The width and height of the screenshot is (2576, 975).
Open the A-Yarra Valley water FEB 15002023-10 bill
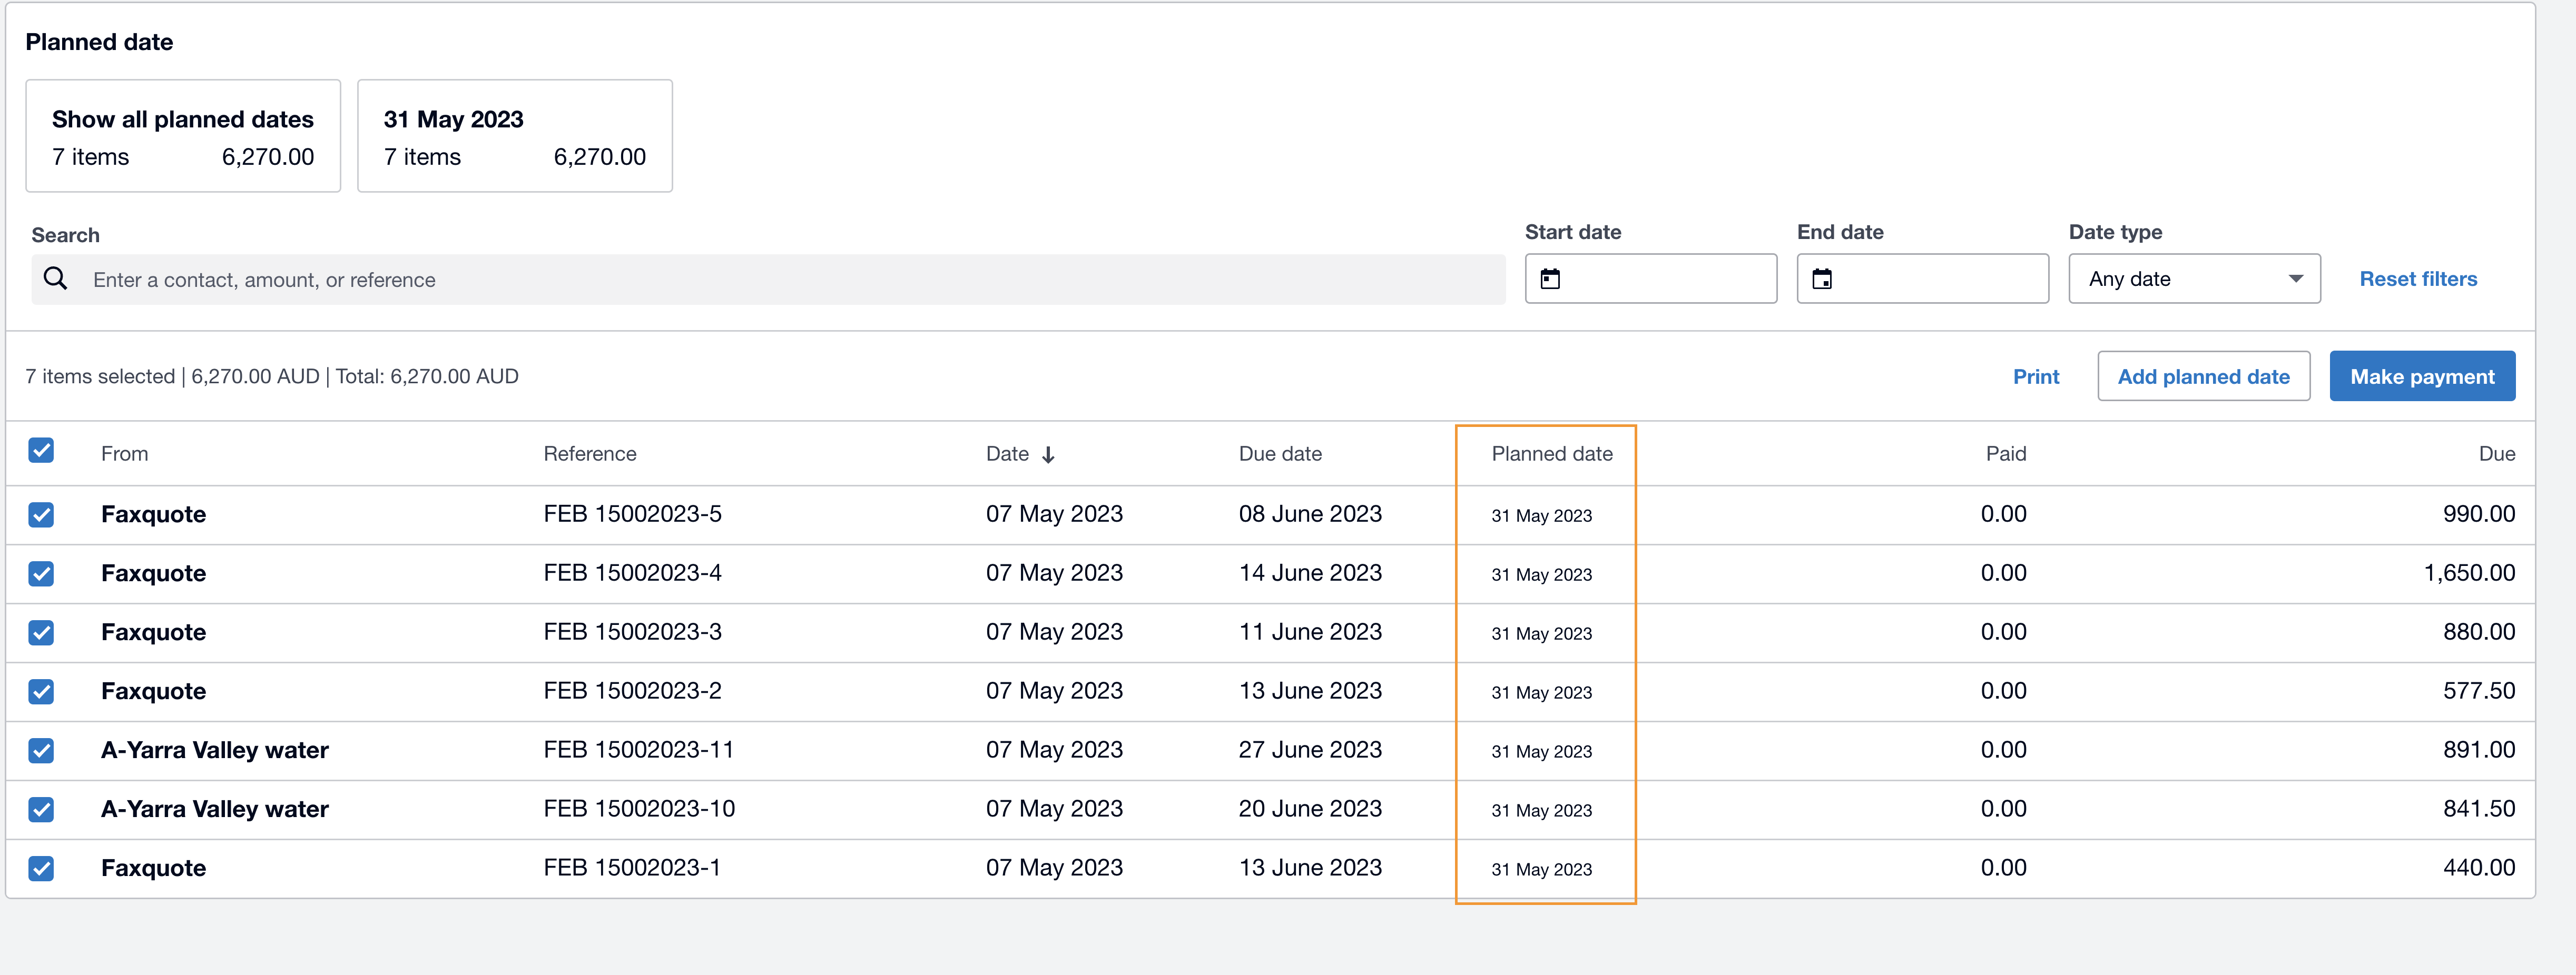pos(214,809)
